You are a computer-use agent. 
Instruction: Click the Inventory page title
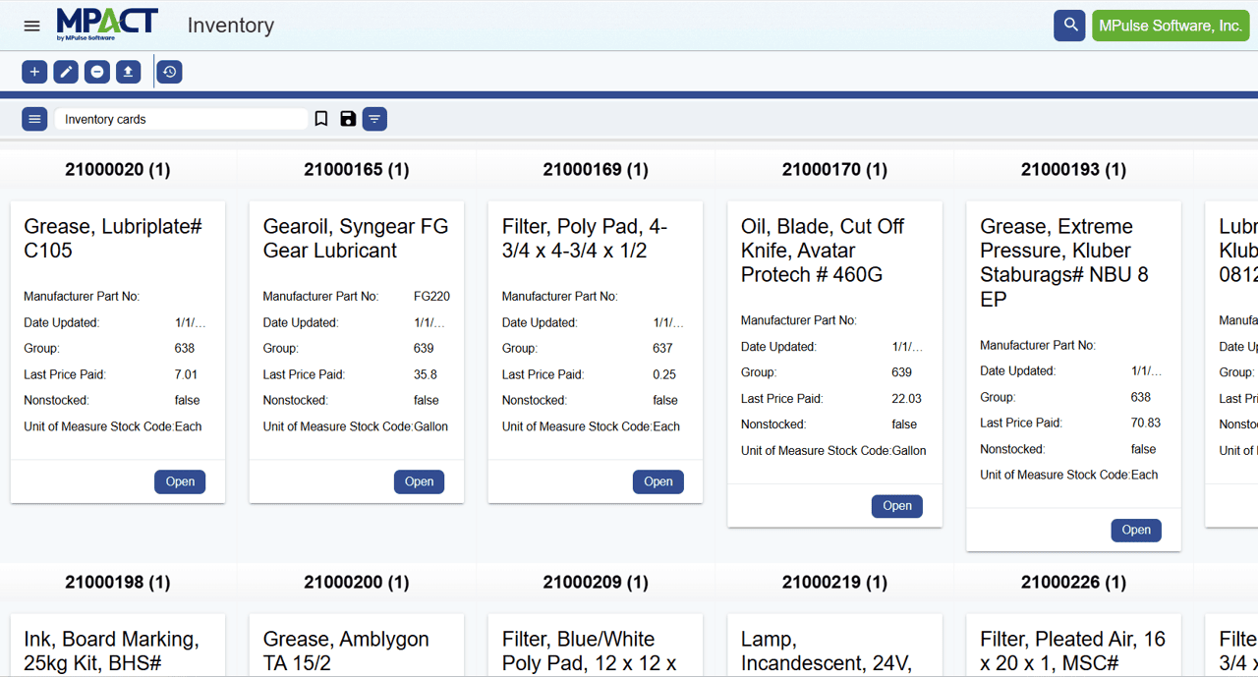point(231,26)
